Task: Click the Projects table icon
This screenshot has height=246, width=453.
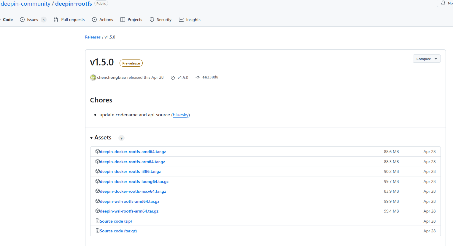Action: (123, 20)
